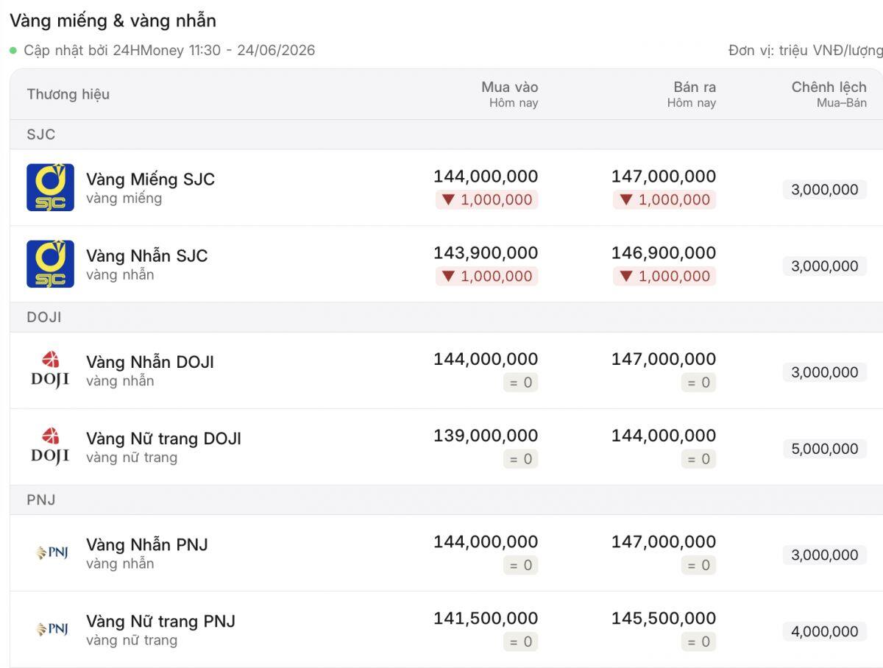Open the Vàng Nhẫn SJC product name
Image resolution: width=883 pixels, height=668 pixels.
[146, 256]
